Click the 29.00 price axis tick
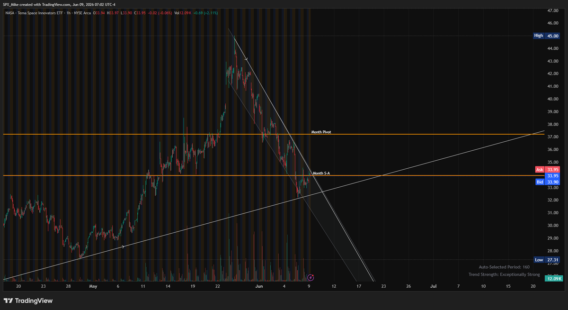Screen dimensions: 568x310 [553, 238]
